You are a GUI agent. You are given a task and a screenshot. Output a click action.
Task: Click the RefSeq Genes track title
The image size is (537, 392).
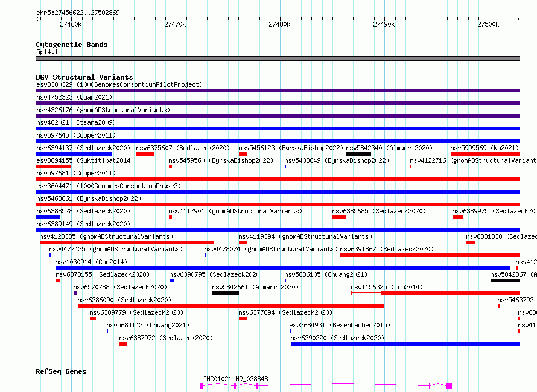click(61, 371)
